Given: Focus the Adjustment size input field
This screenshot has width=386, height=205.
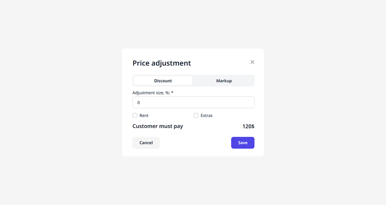Looking at the screenshot, I should (x=193, y=102).
